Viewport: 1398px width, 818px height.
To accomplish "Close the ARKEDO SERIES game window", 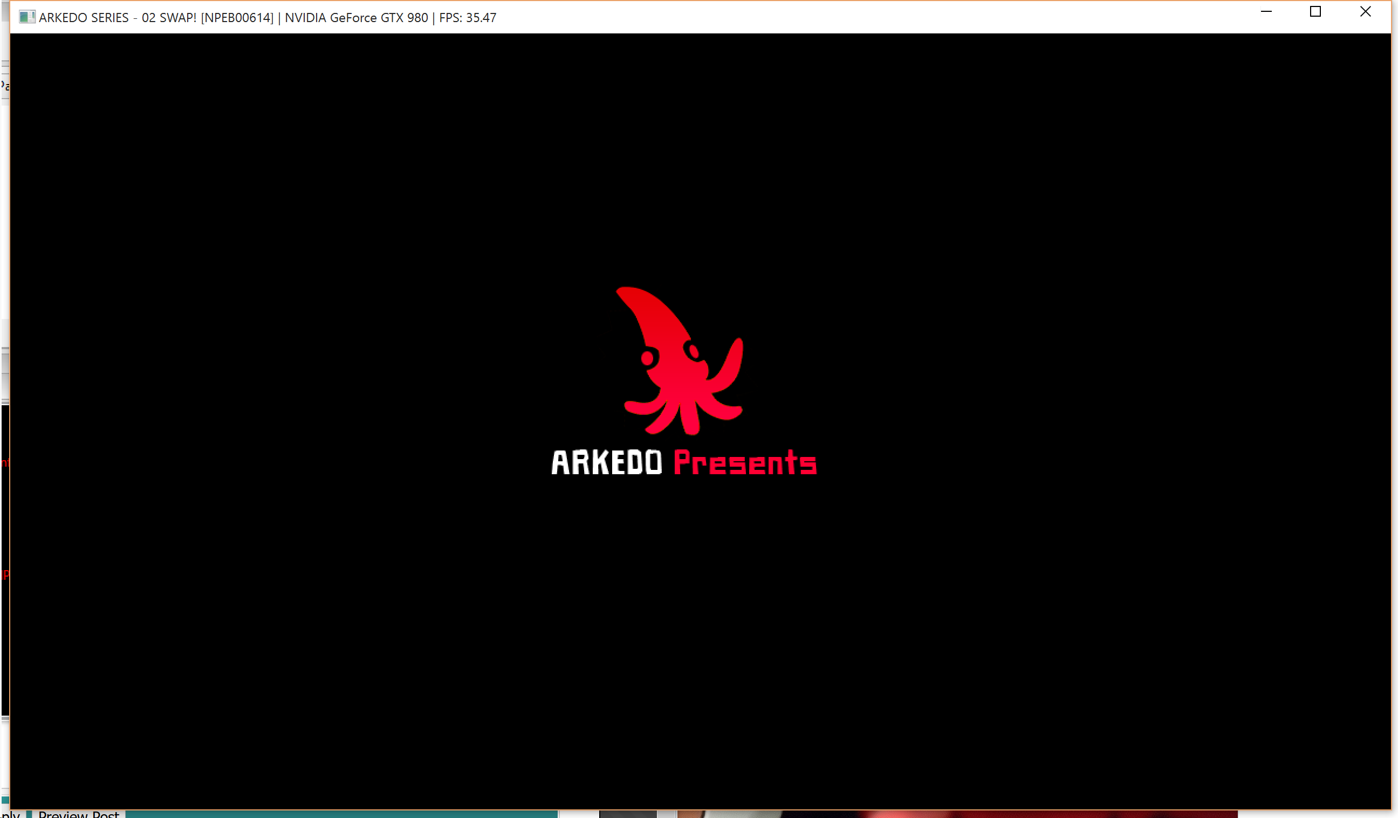I will click(1365, 12).
